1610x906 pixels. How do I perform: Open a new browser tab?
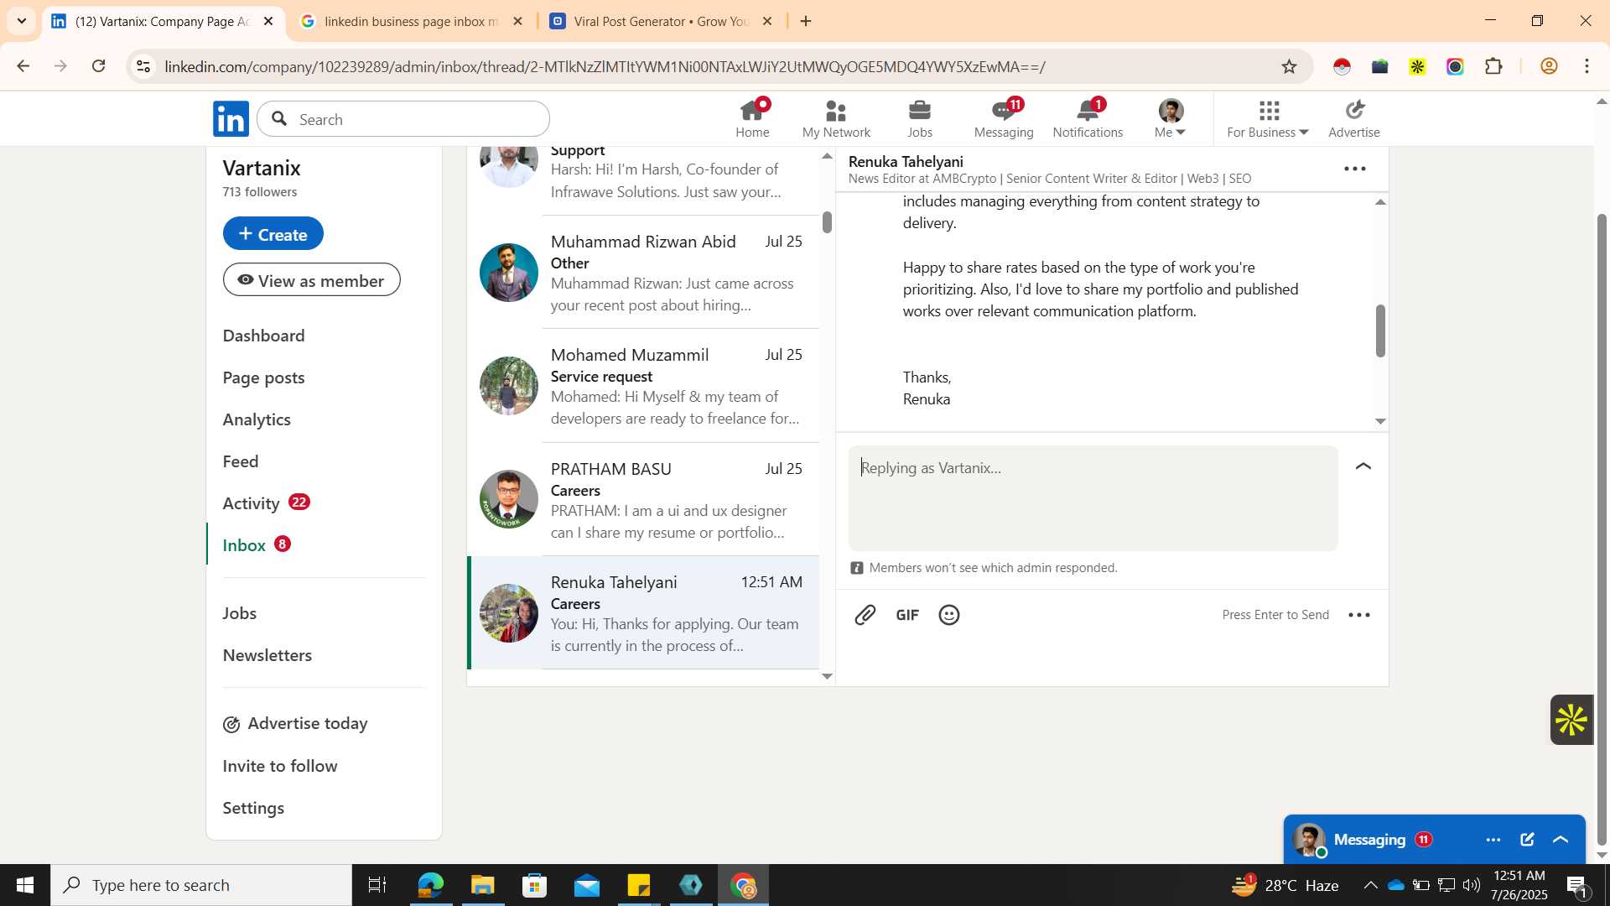(x=806, y=21)
